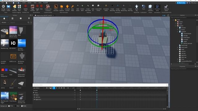Expand the Head track
This screenshot has width=198, height=111.
click(34, 95)
